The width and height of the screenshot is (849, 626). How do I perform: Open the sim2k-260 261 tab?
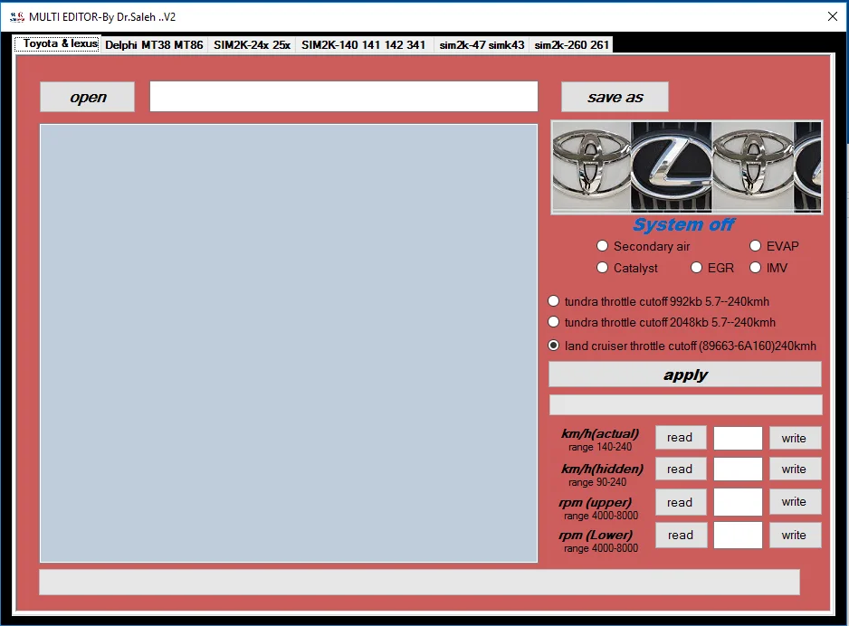pos(571,43)
